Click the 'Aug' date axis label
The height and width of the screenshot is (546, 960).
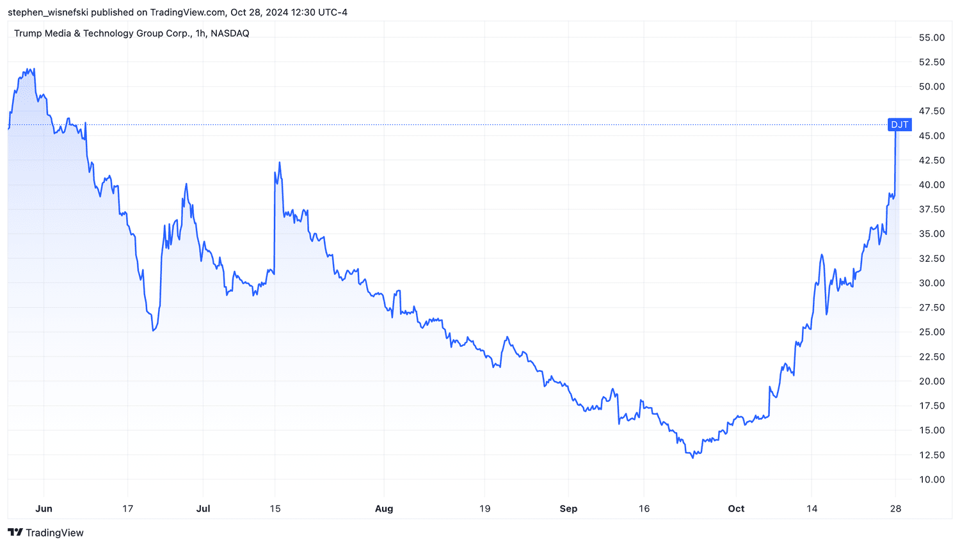click(384, 509)
